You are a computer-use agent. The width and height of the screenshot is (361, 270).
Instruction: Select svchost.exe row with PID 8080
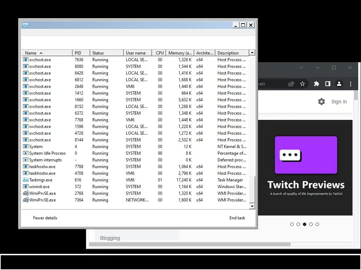(135, 66)
